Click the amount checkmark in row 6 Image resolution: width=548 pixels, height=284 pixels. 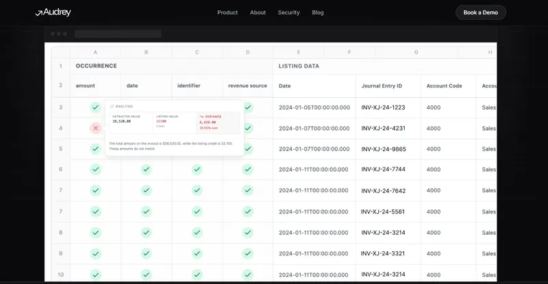[x=95, y=170]
